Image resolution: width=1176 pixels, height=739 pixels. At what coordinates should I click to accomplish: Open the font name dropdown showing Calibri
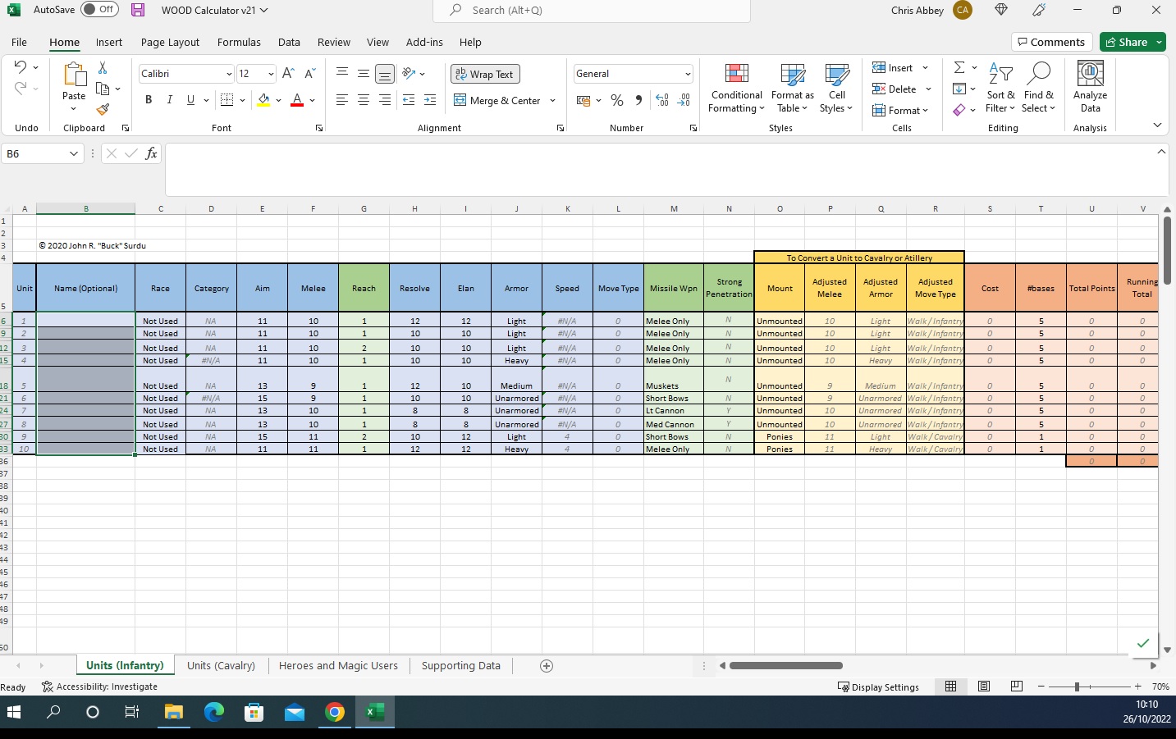tap(229, 74)
